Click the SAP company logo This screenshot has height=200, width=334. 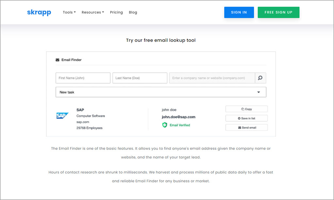click(x=62, y=116)
